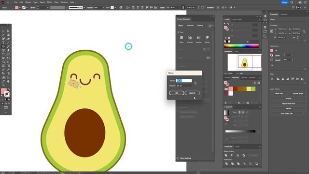309x174 pixels.
Task: Click the Plane 3D type icon
Action: (x=182, y=38)
